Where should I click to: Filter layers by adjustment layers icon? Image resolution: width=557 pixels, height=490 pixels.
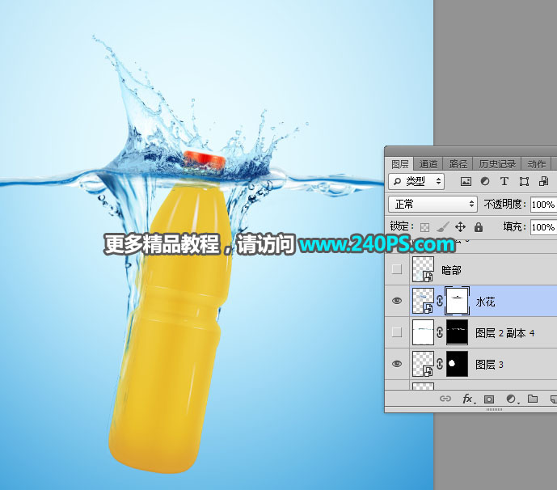484,182
